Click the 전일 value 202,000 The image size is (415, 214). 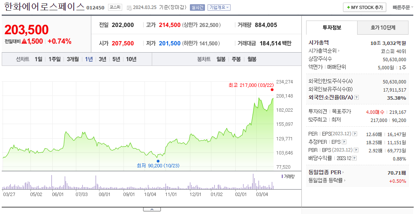123,25
